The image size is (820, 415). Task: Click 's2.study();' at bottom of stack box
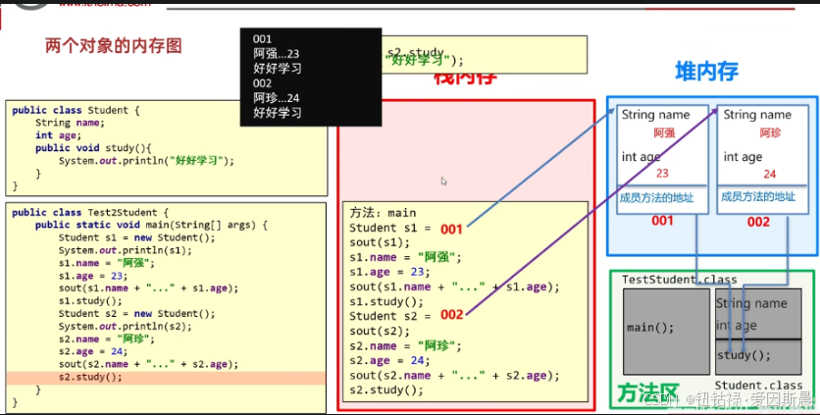tap(386, 389)
